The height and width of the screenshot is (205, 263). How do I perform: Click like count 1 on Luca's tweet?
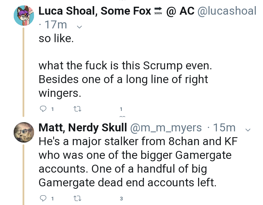pos(121,109)
